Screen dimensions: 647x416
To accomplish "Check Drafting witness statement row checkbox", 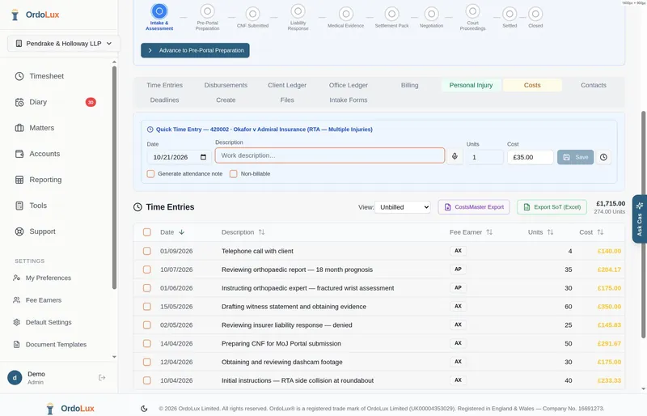I will [x=147, y=307].
